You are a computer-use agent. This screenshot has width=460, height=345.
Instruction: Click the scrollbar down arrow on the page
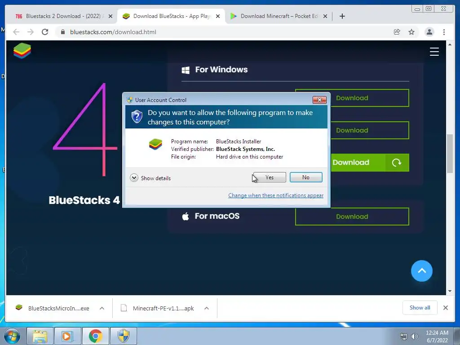click(x=450, y=291)
